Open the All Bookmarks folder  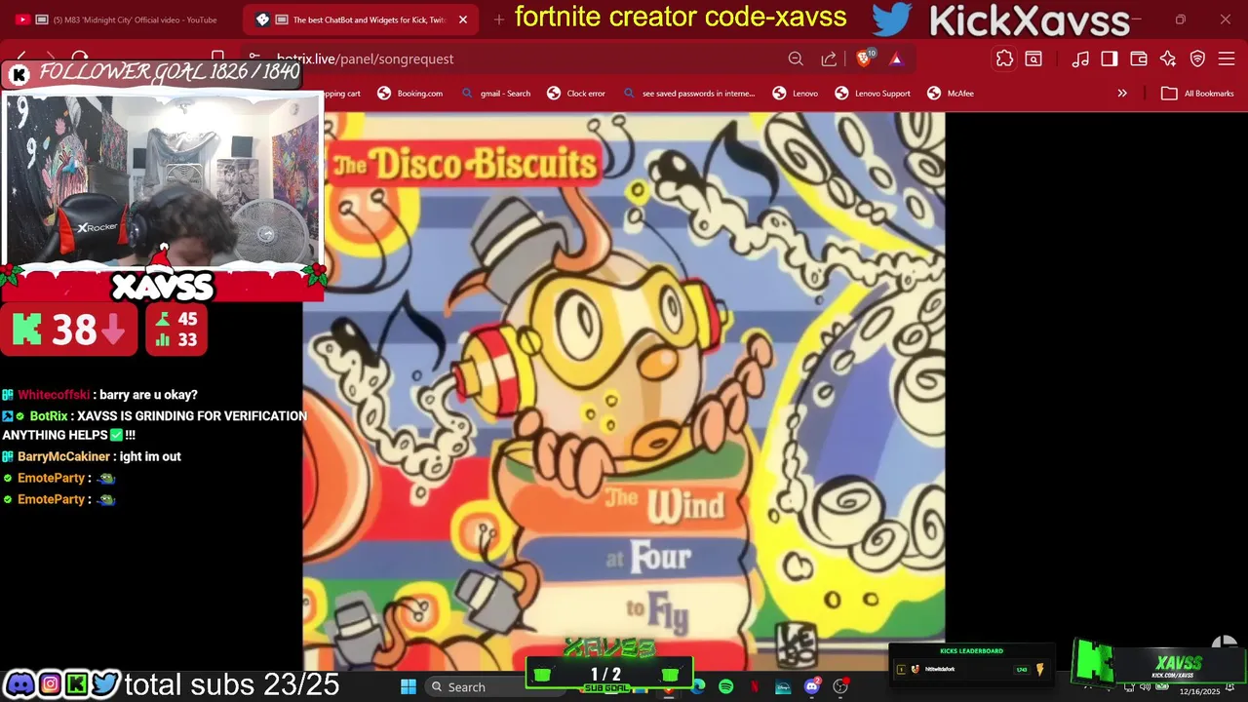(x=1197, y=94)
